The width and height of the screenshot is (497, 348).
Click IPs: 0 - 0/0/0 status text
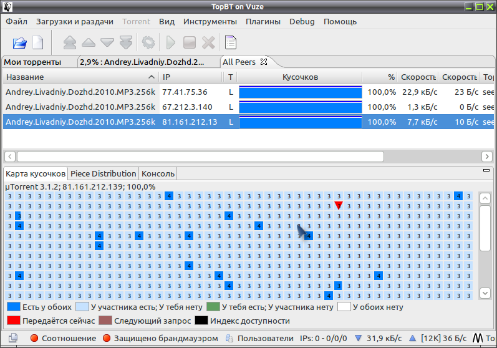point(323,338)
